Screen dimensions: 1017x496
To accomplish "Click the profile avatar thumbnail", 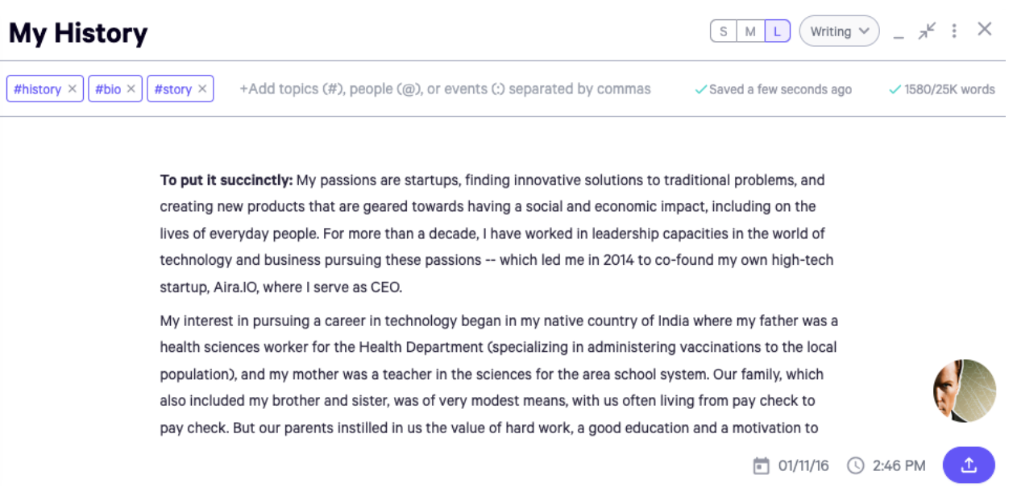I will coord(965,391).
